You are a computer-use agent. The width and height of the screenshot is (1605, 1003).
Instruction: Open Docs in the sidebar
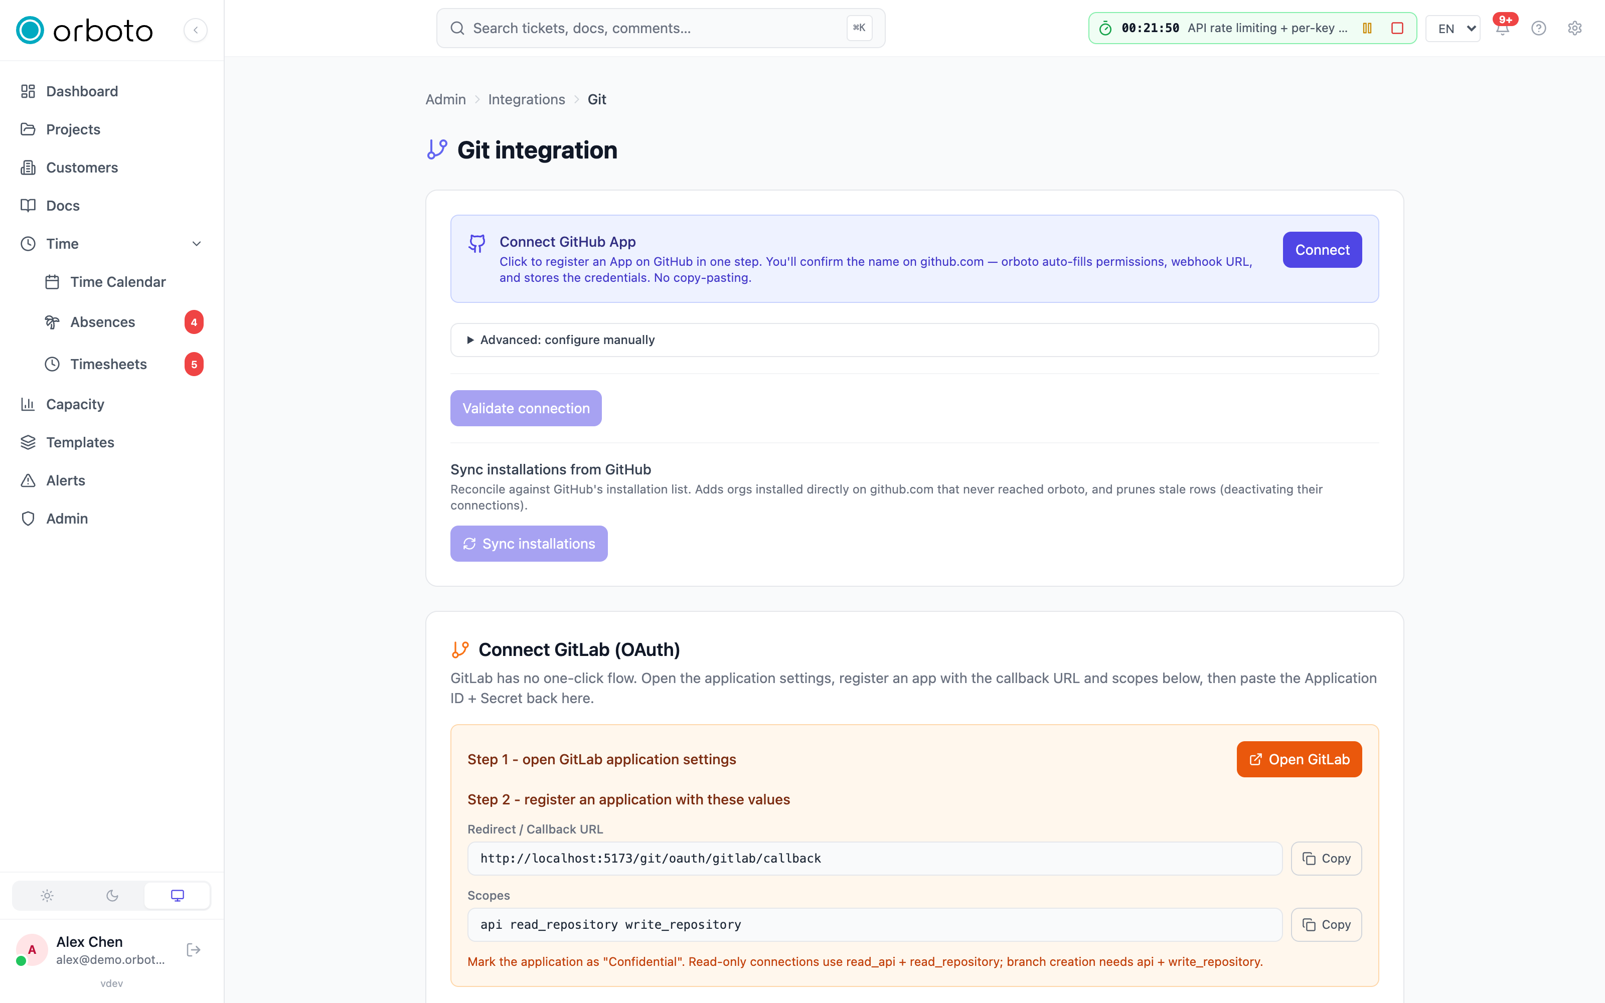[111, 206]
